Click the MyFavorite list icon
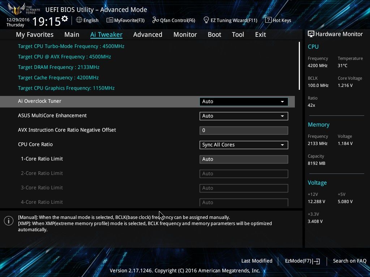This screenshot has width=370, height=277. pyautogui.click(x=110, y=20)
